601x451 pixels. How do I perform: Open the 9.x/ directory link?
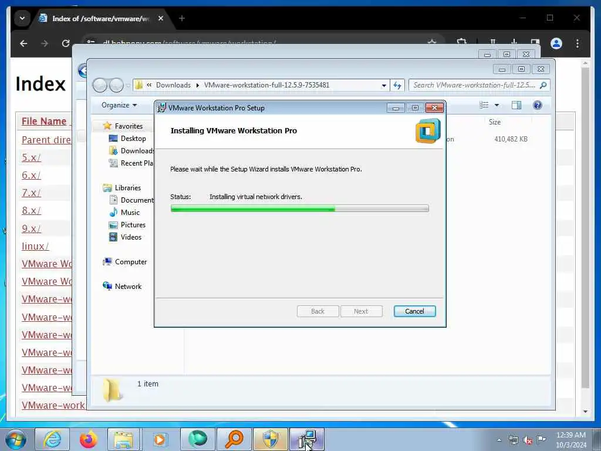click(x=31, y=228)
